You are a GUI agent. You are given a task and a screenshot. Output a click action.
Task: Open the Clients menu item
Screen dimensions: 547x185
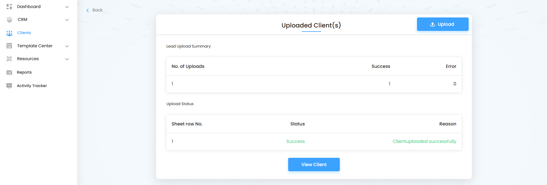tap(24, 33)
